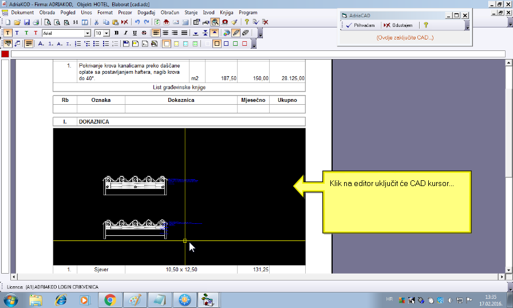Open the properties window icon
513x308 pixels.
(x=196, y=22)
